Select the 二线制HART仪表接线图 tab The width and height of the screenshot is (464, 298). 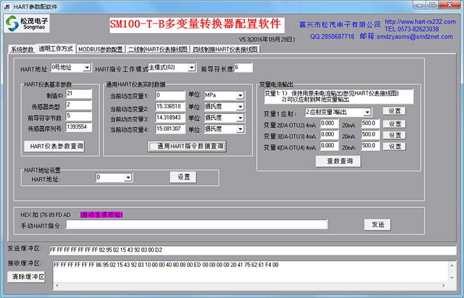click(x=158, y=49)
